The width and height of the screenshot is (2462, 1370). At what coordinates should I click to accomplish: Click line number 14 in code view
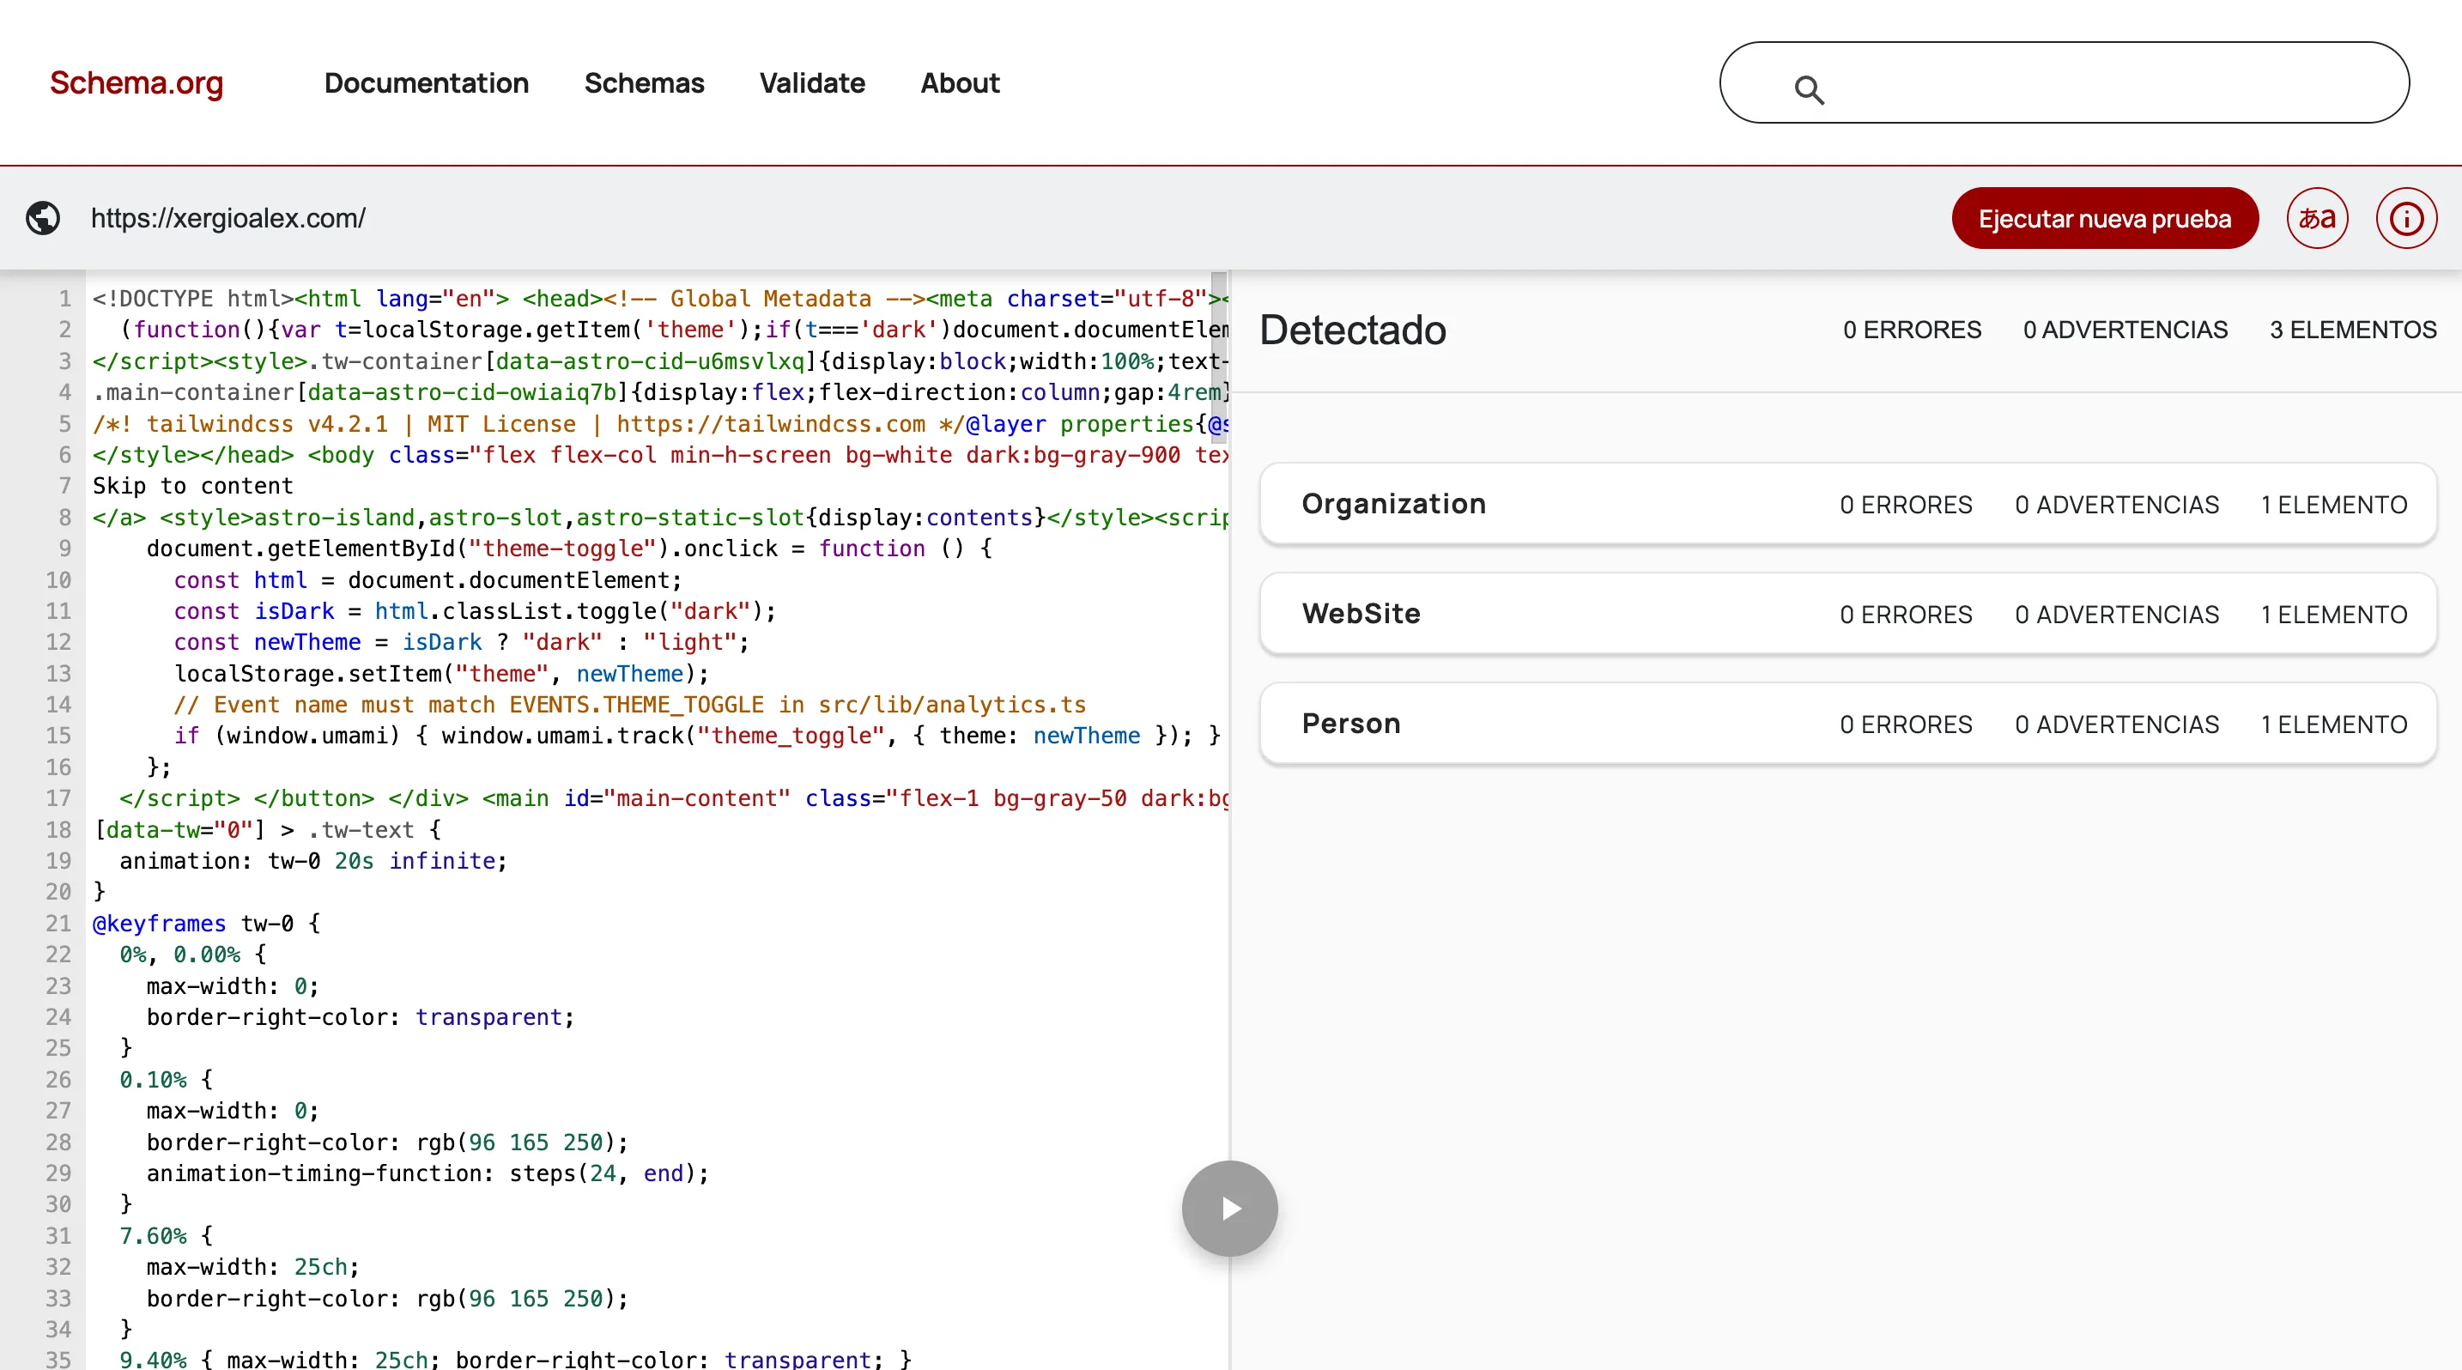click(x=58, y=704)
